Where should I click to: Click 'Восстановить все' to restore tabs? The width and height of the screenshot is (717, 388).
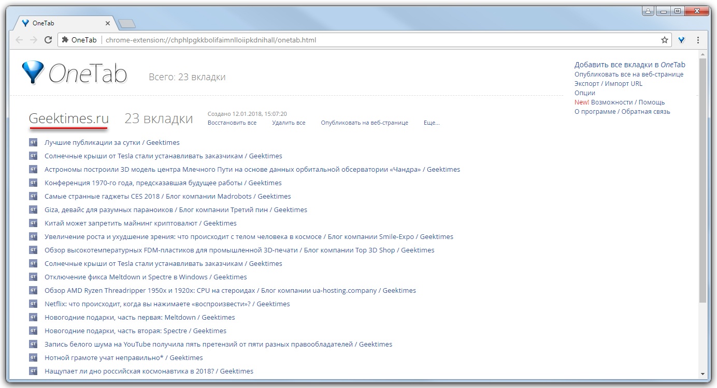coord(232,123)
